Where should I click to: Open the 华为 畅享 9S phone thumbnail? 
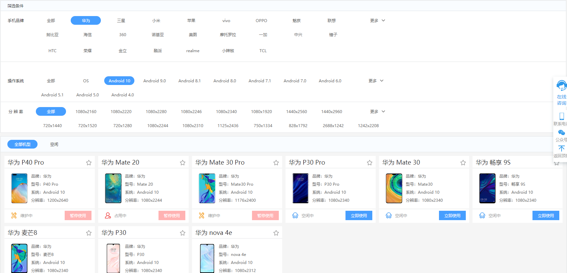pyautogui.click(x=488, y=188)
